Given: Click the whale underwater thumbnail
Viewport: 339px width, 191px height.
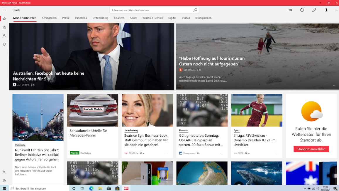Looking at the screenshot, I should pyautogui.click(x=257, y=173).
